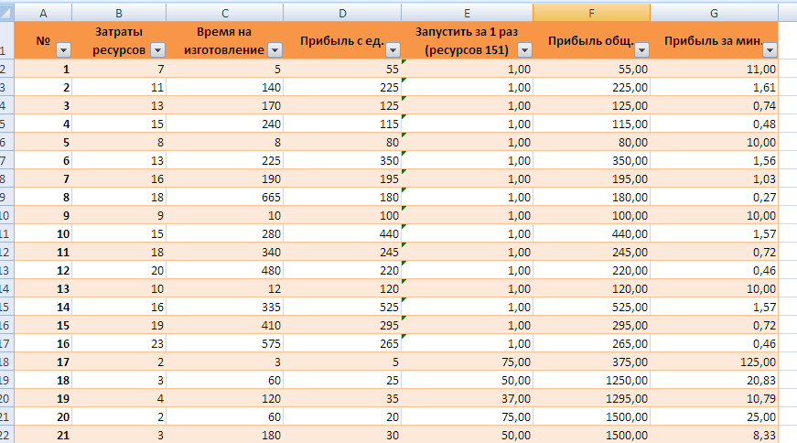Click time cell 410
The image size is (797, 443).
click(x=225, y=325)
